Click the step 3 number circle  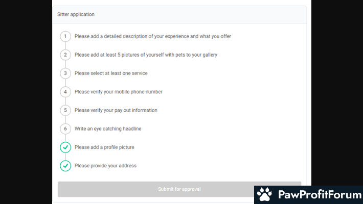(x=65, y=73)
